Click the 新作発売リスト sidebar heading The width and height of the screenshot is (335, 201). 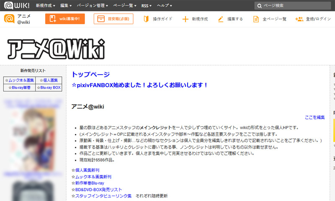tap(33, 70)
